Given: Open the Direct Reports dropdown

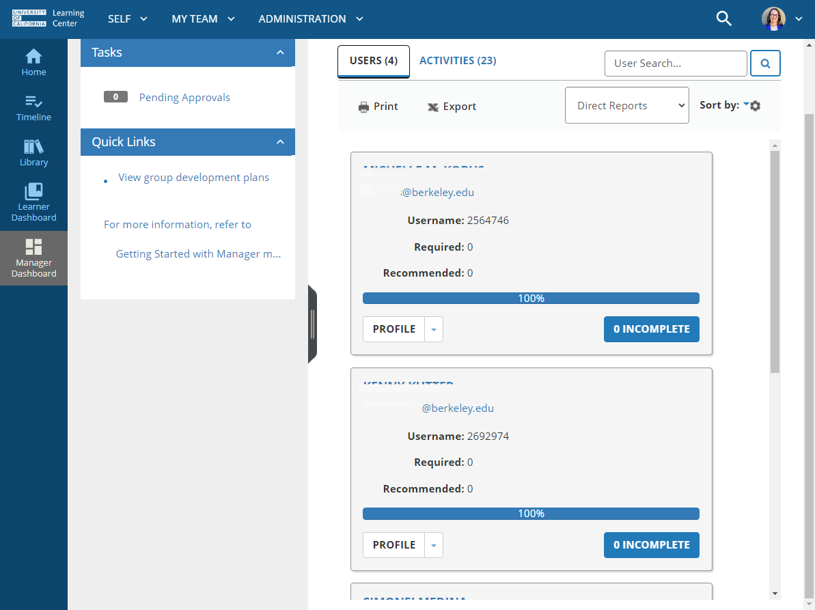Looking at the screenshot, I should click(627, 105).
